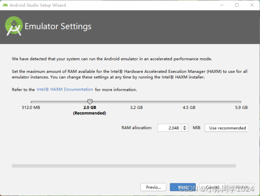The width and height of the screenshot is (260, 196).
Task: Set the slider at the 3.2 GB label
Action: click(x=136, y=107)
